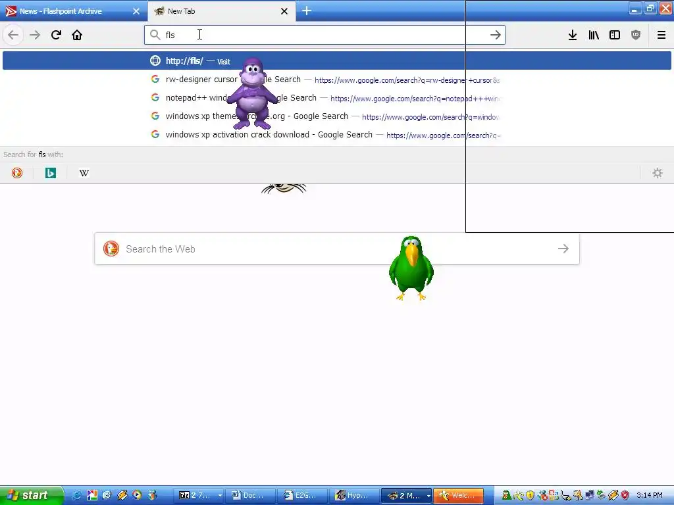Go back with the browser back arrow
Image resolution: width=674 pixels, height=505 pixels.
coord(13,35)
